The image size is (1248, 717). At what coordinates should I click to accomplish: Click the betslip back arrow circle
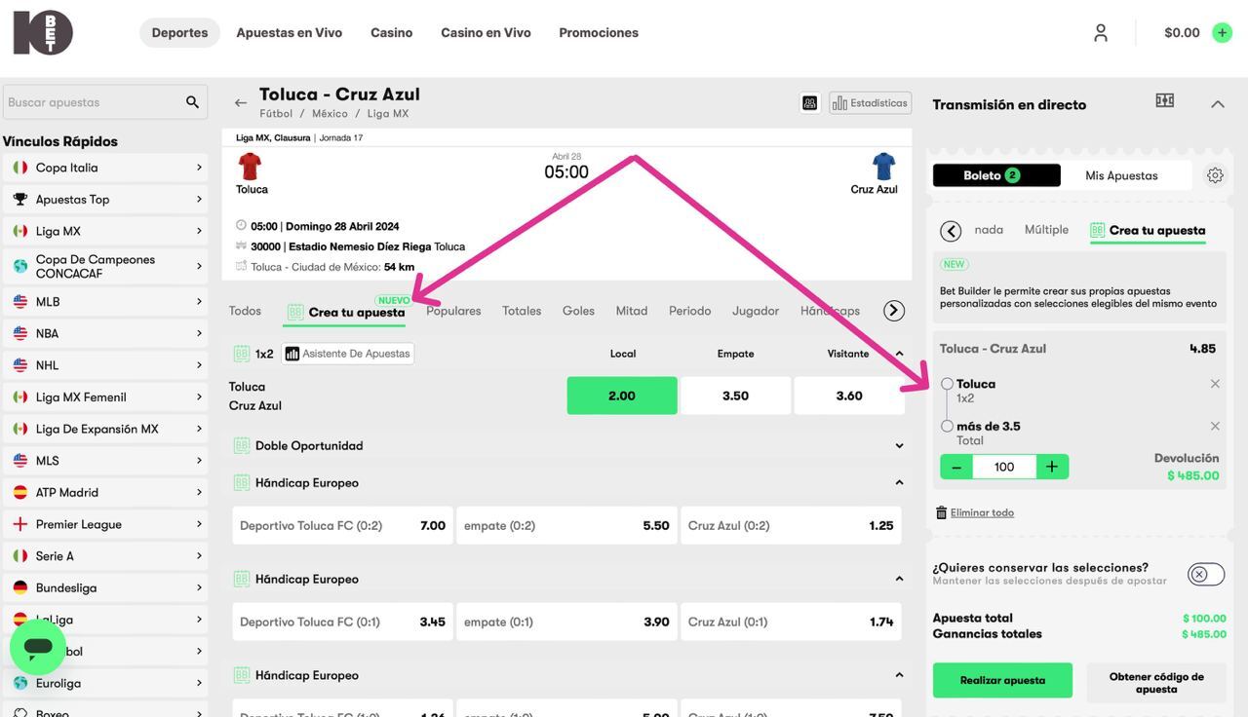951,231
